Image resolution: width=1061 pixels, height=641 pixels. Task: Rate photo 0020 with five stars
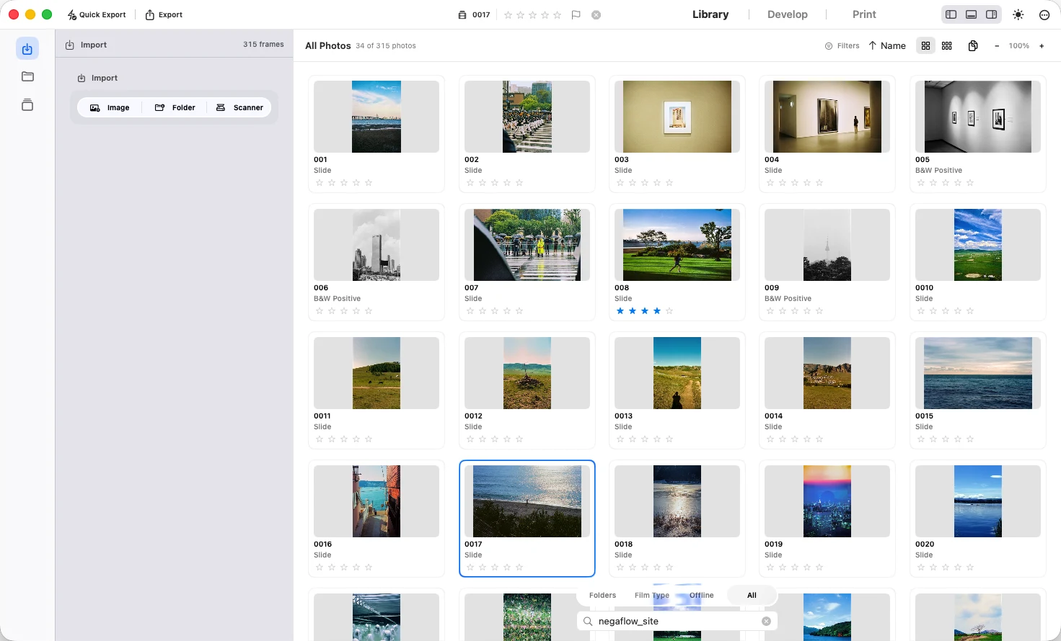click(x=970, y=568)
